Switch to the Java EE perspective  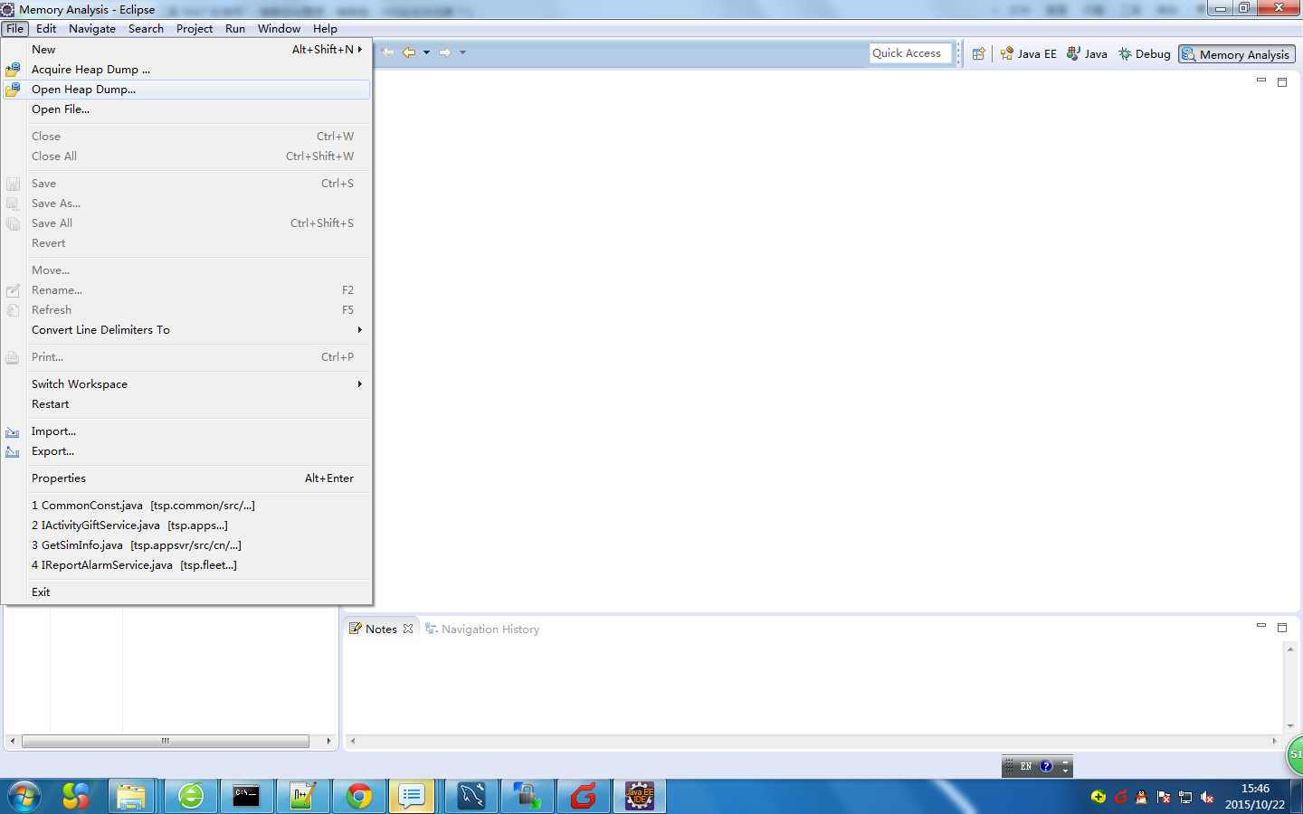(1029, 54)
